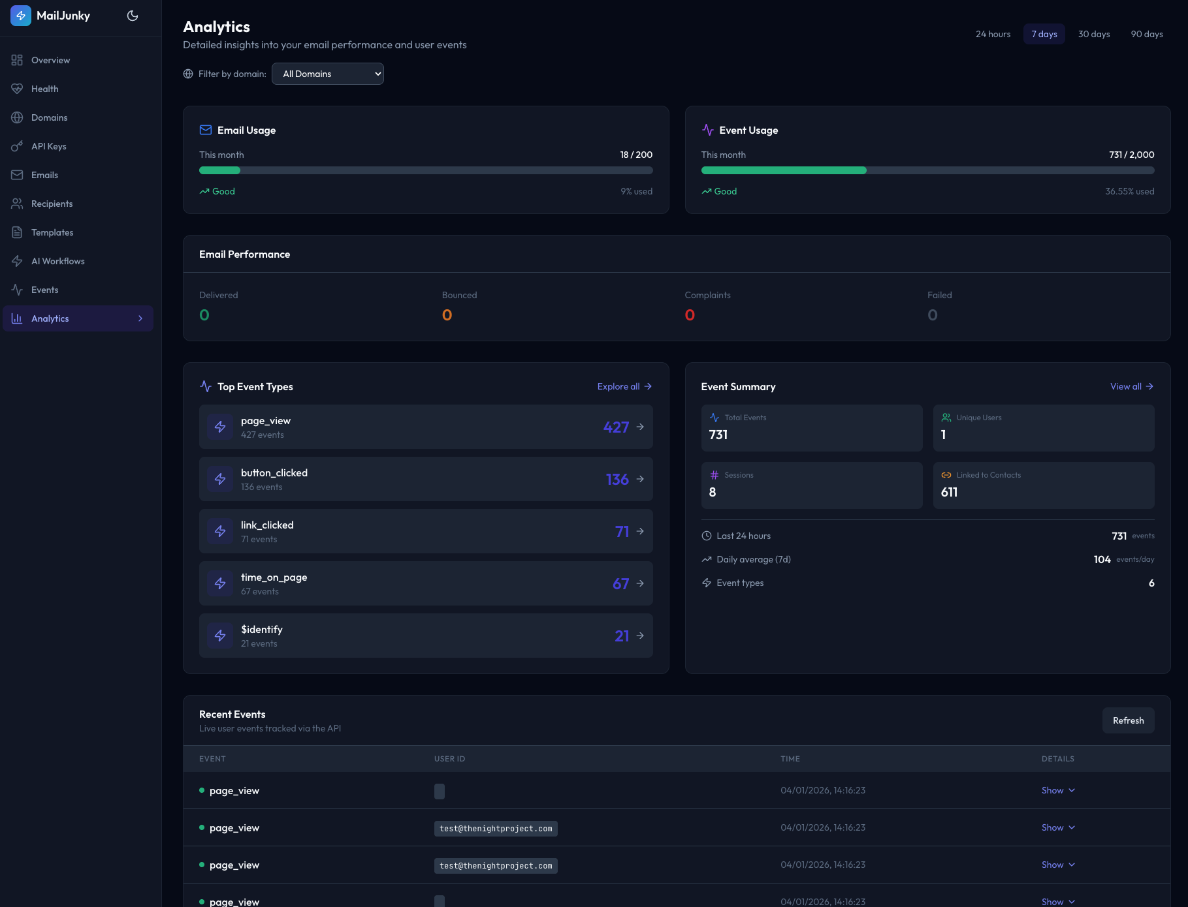
Task: Switch to the 24 hours time range
Action: [x=993, y=34]
